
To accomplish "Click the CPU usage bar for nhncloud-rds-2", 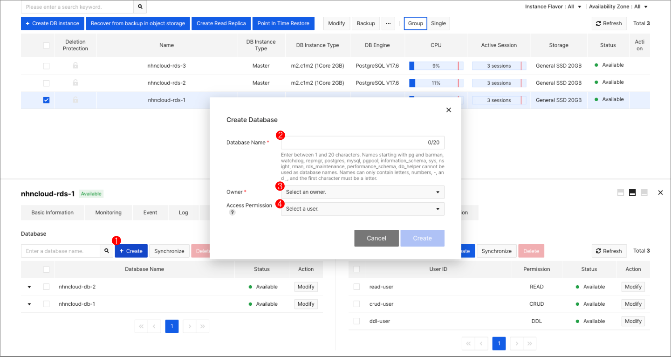I will 436,82.
